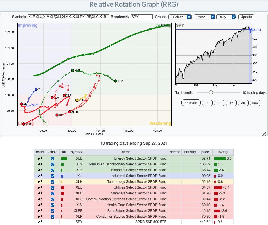Click the Update button

coord(246,17)
